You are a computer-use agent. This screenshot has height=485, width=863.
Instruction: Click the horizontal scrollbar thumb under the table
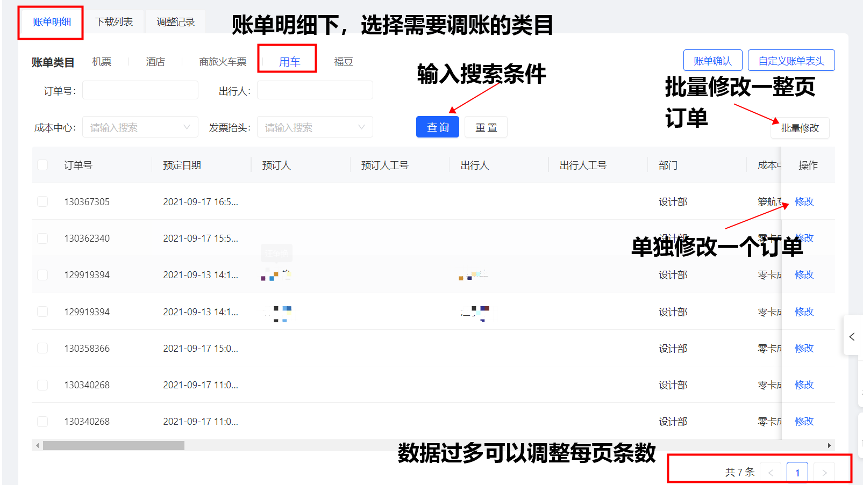[x=113, y=445]
